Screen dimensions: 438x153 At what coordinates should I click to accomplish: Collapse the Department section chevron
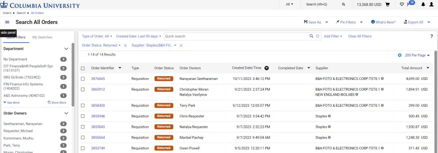point(66,49)
